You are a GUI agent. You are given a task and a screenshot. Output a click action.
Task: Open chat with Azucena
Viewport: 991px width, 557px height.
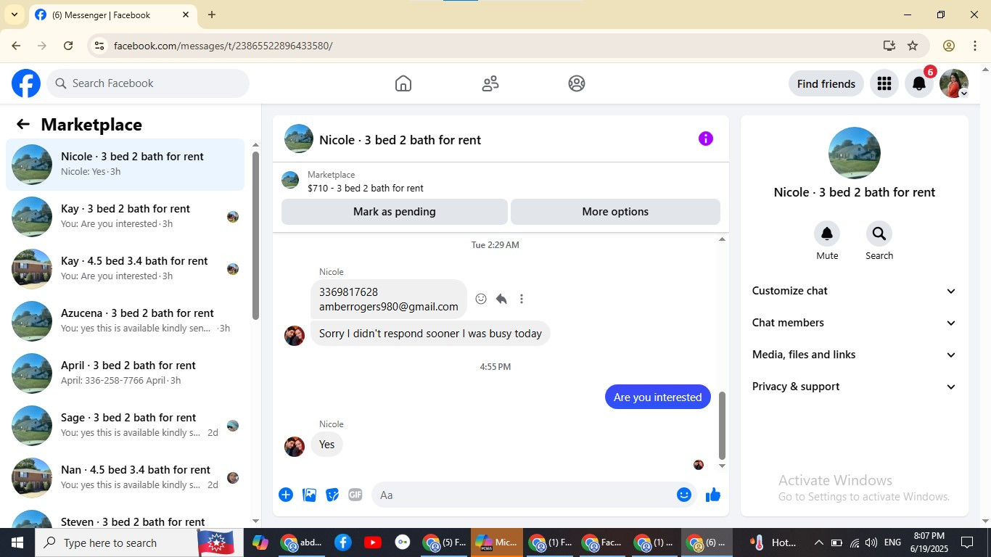125,321
